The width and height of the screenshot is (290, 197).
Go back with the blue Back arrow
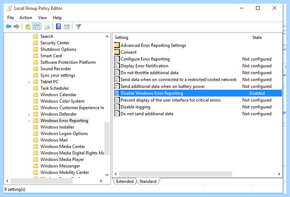pyautogui.click(x=8, y=26)
